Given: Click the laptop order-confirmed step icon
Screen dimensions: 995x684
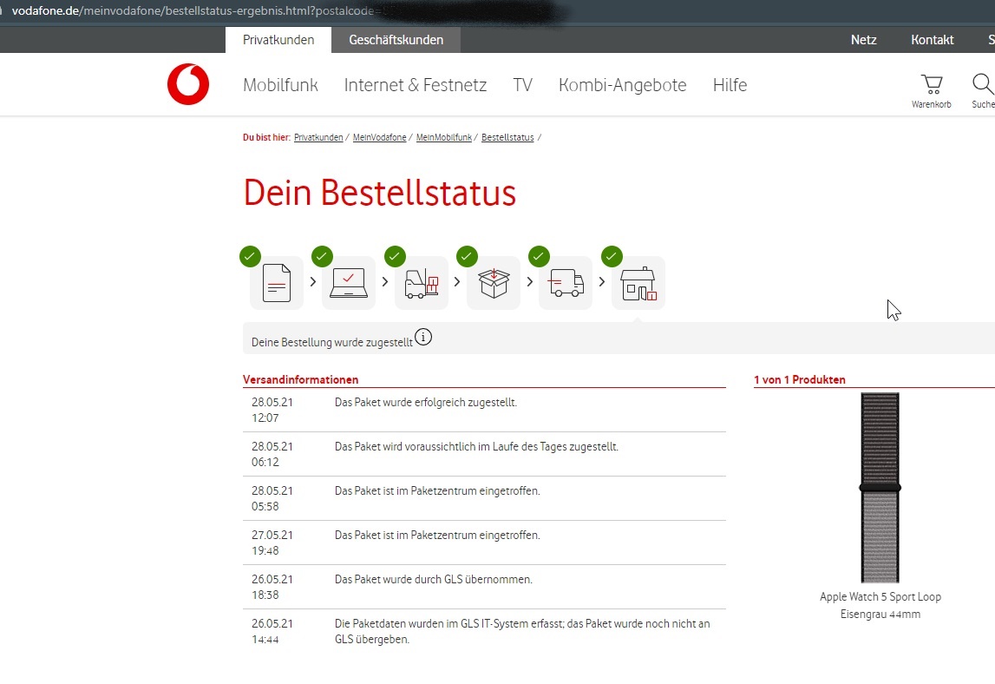Looking at the screenshot, I should tap(349, 283).
